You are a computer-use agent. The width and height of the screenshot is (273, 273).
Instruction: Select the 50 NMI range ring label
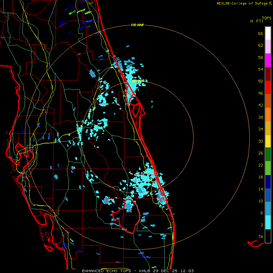pyautogui.click(x=137, y=81)
